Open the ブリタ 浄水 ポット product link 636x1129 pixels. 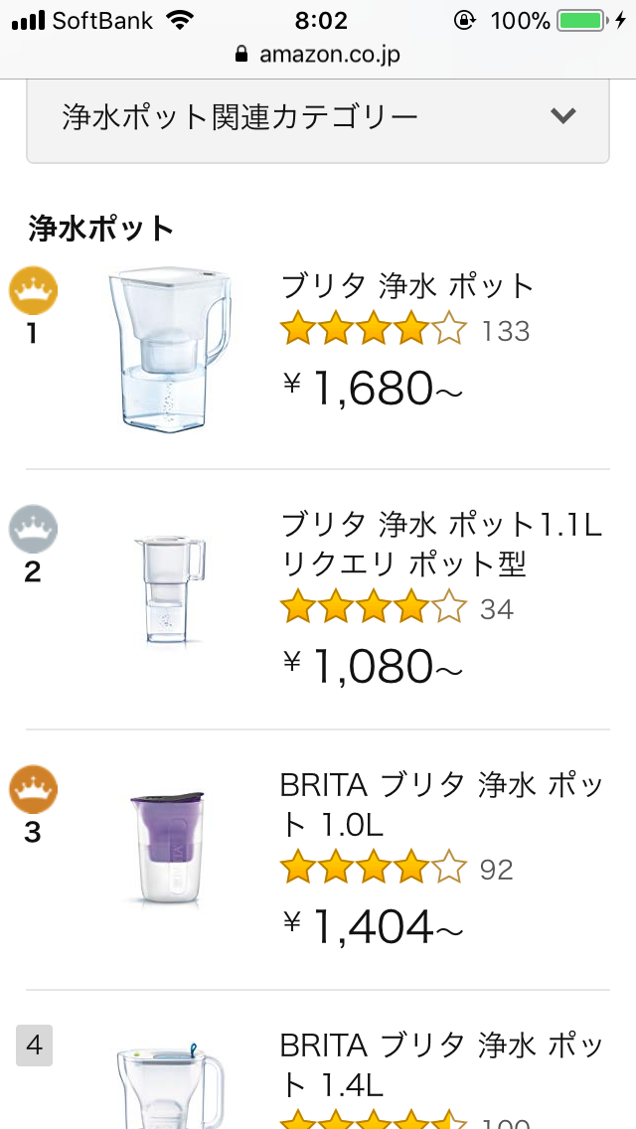coord(407,286)
